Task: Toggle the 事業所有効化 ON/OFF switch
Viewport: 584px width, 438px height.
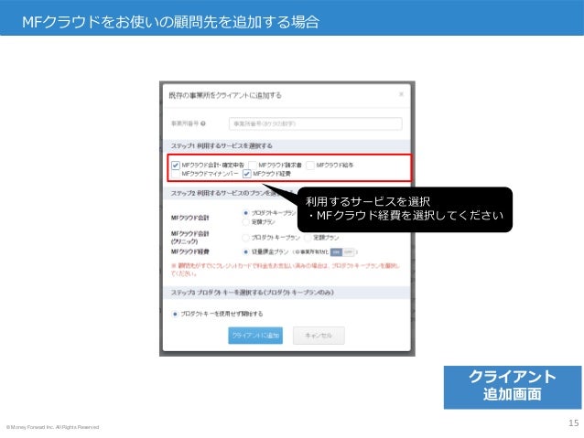Action: click(342, 252)
